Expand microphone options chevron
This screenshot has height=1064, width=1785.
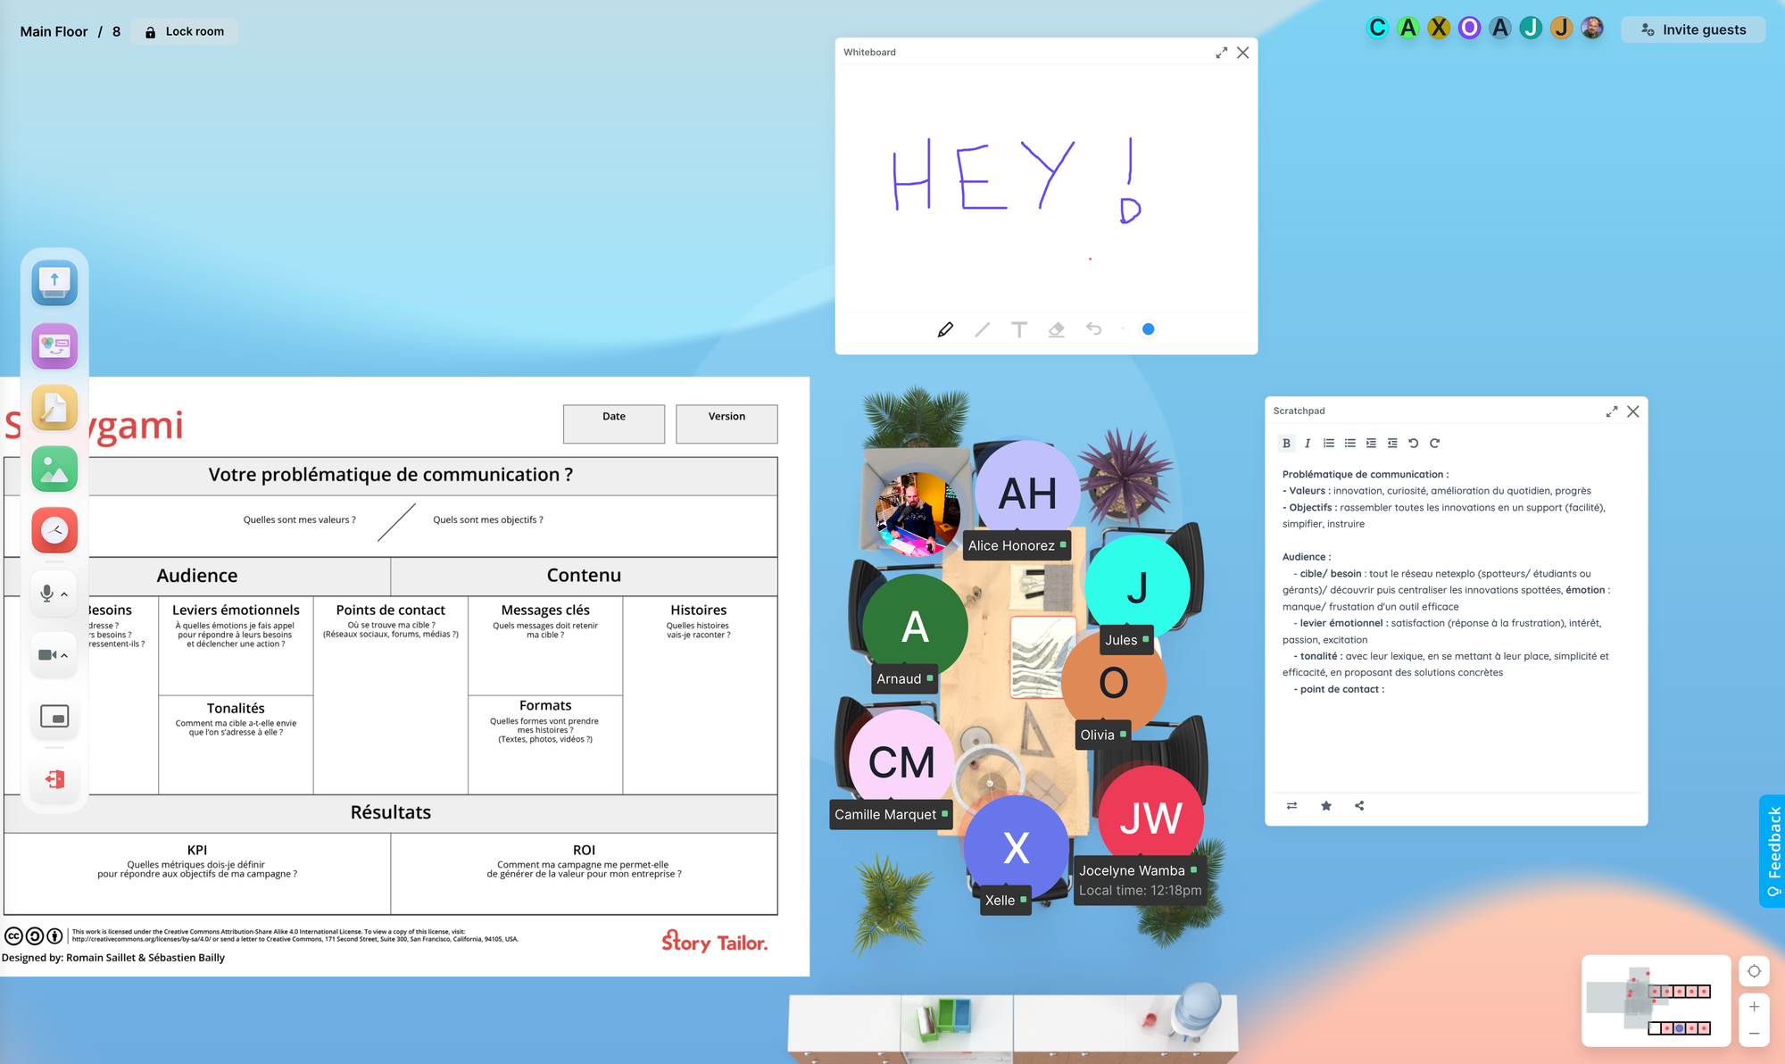[64, 594]
